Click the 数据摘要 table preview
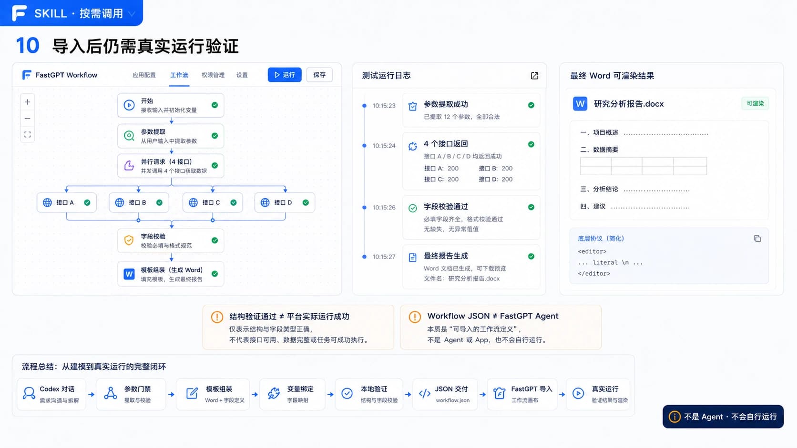797x448 pixels. coord(644,167)
